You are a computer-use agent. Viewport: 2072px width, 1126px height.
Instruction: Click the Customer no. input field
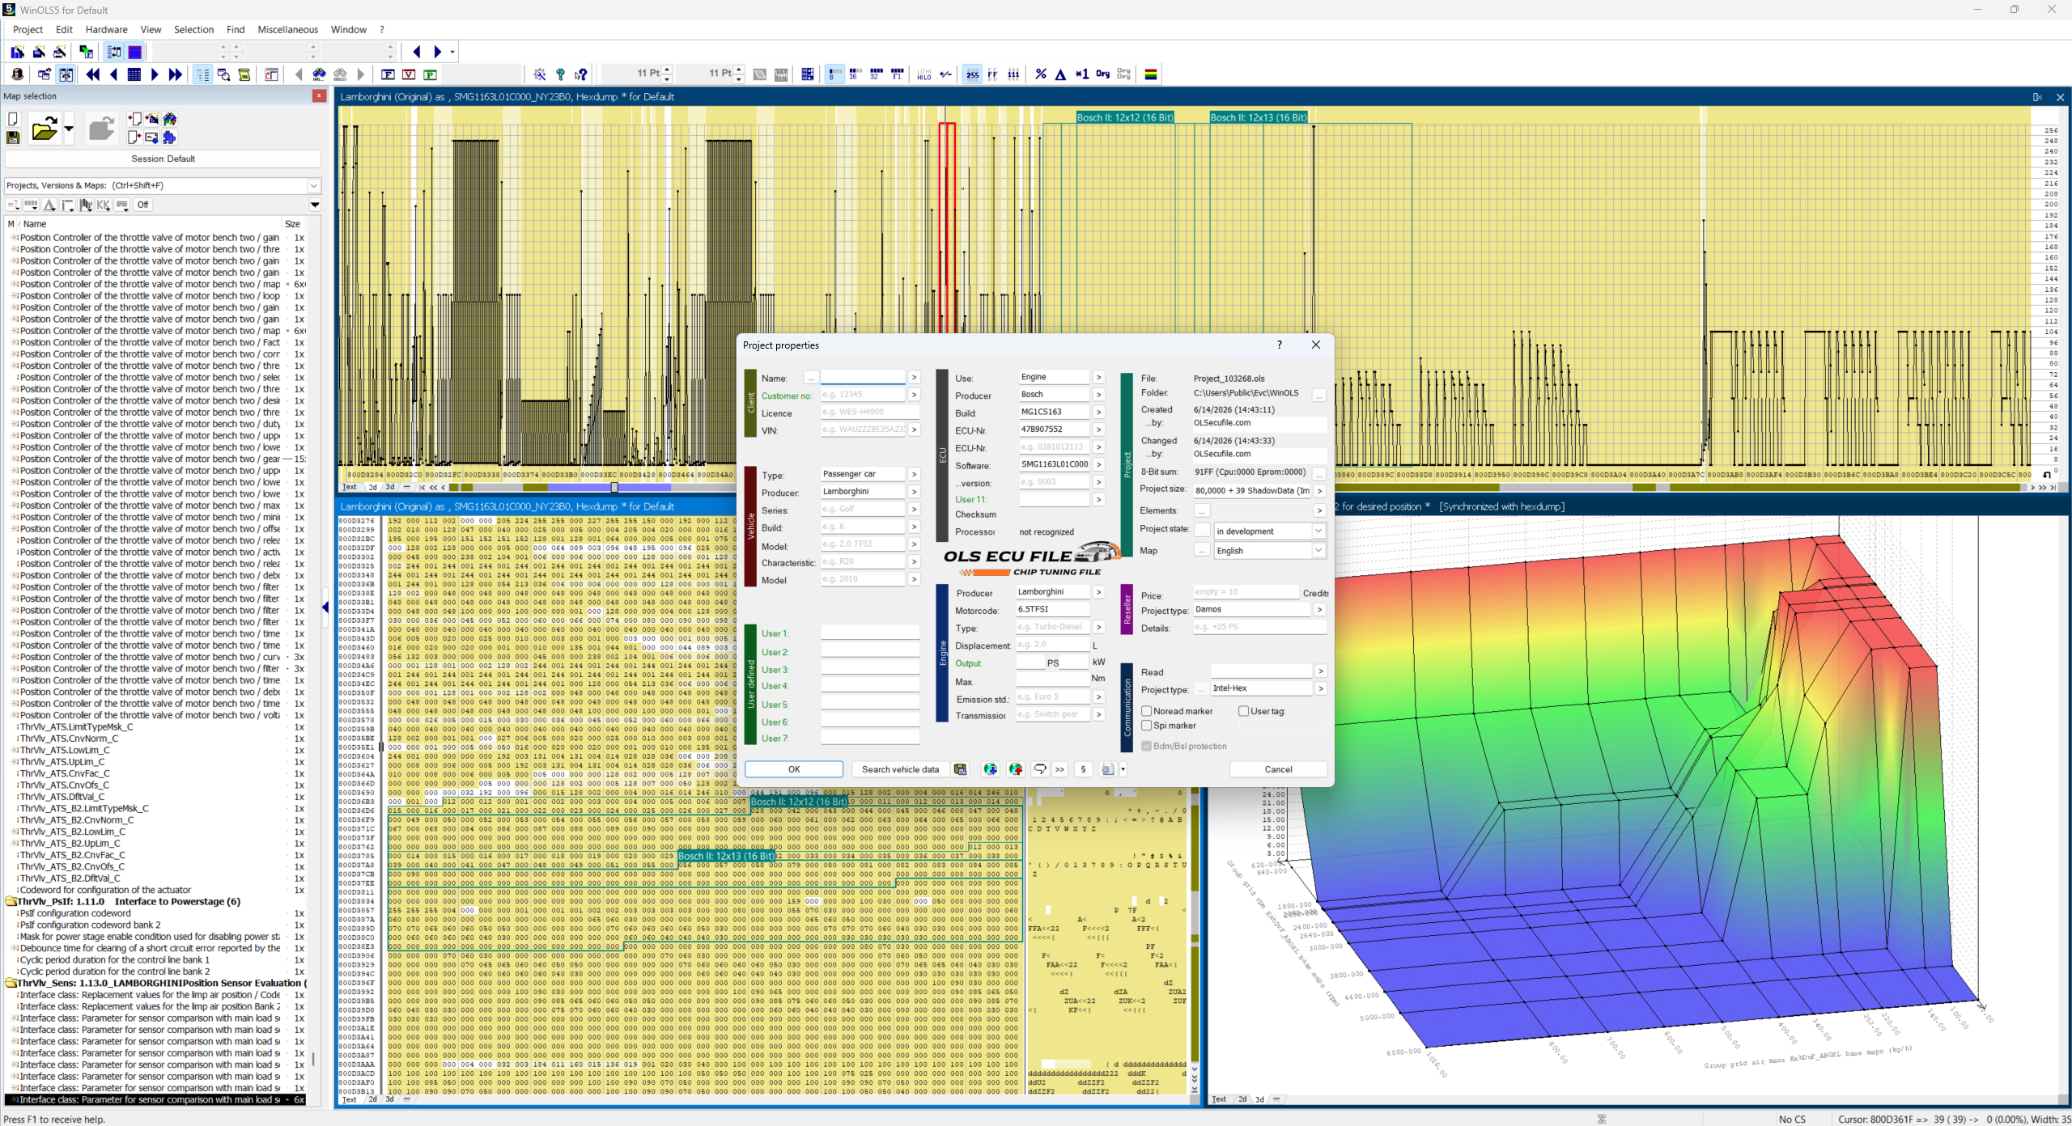tap(863, 395)
